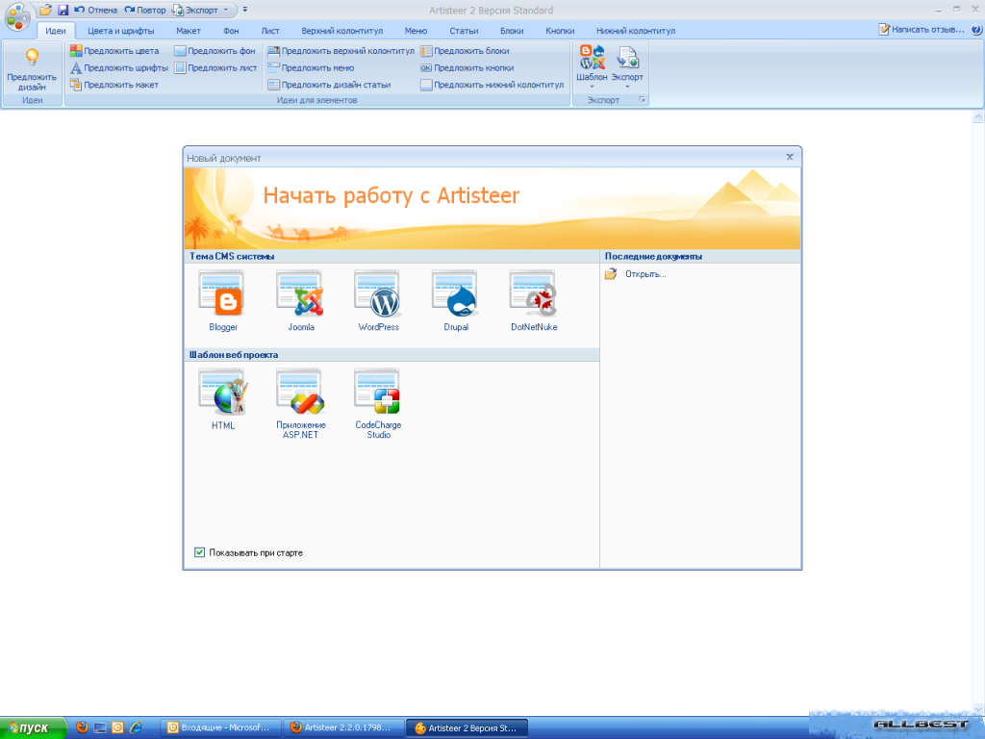Open the Макет ribbon tab
The height and width of the screenshot is (739, 985).
[x=188, y=31]
